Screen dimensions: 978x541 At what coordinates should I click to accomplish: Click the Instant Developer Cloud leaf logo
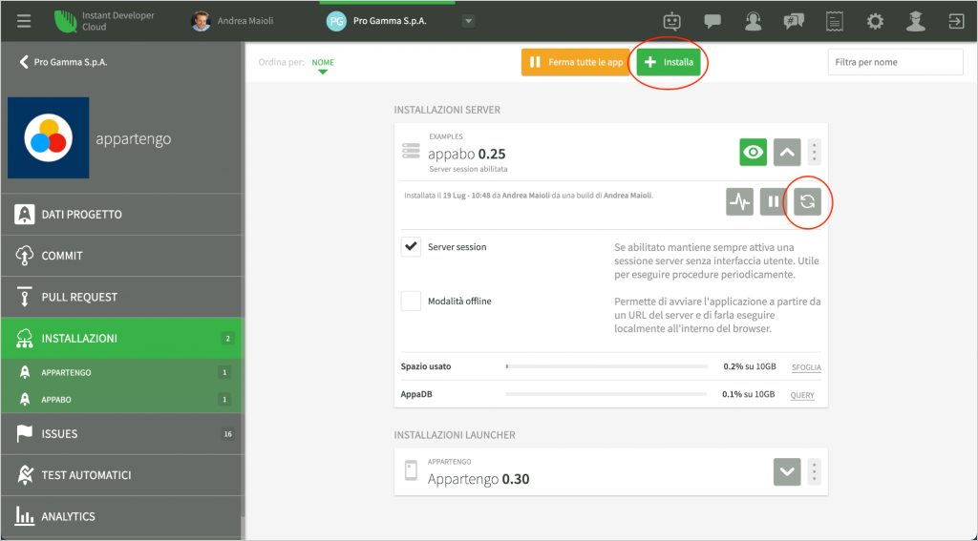(x=65, y=21)
